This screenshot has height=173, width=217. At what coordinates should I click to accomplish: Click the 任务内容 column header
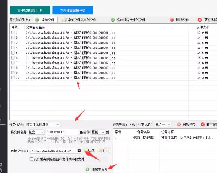(167, 132)
